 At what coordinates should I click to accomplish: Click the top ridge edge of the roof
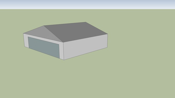click(x=65, y=24)
